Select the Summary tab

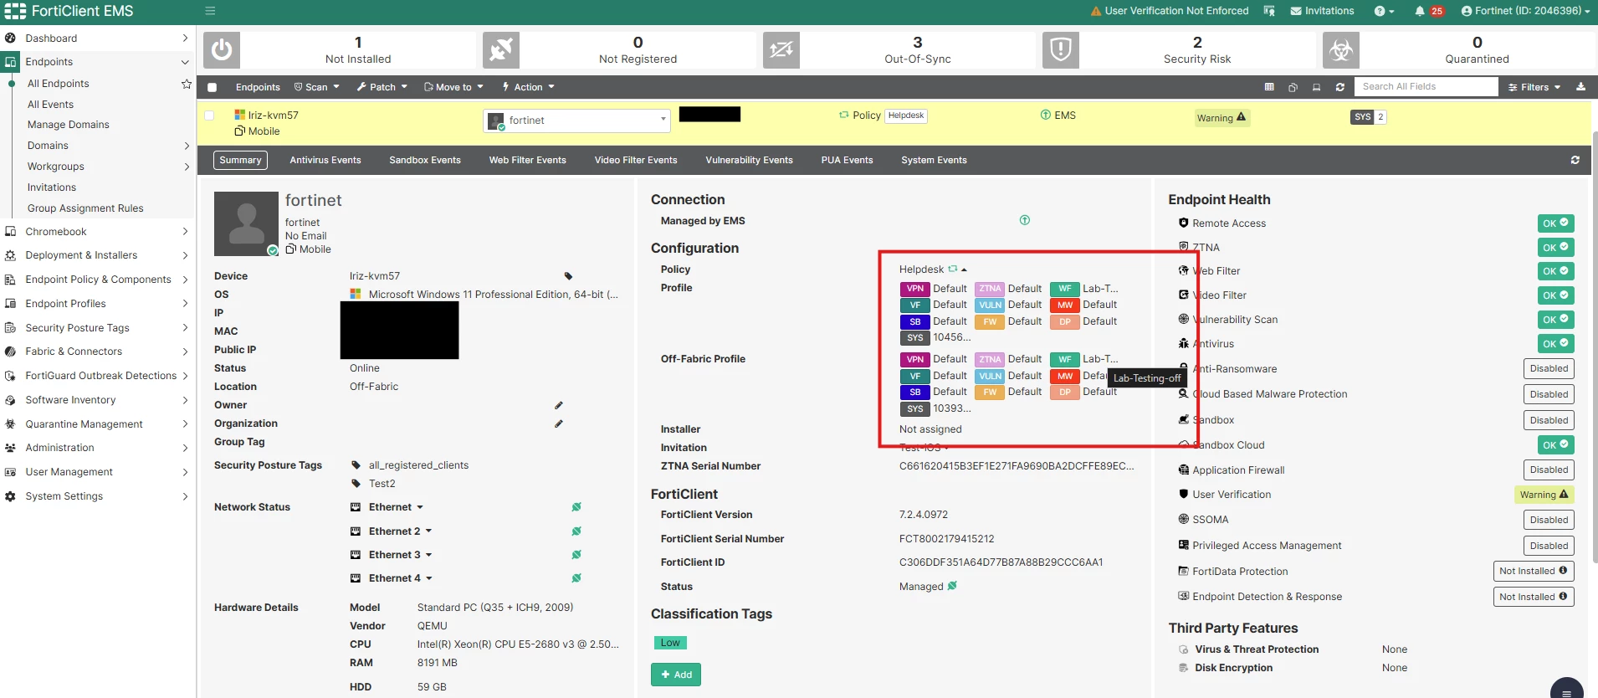(x=240, y=160)
